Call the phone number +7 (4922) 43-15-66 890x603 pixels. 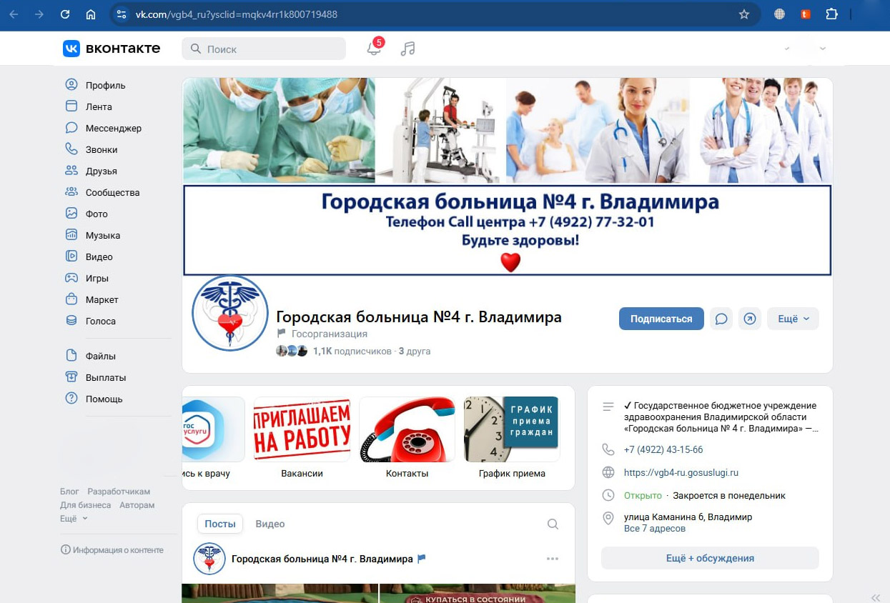663,449
